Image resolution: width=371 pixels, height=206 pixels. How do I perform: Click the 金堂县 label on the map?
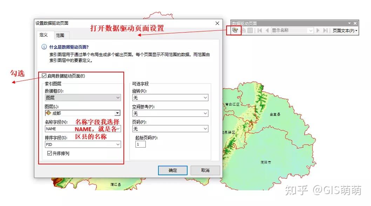tap(275, 114)
